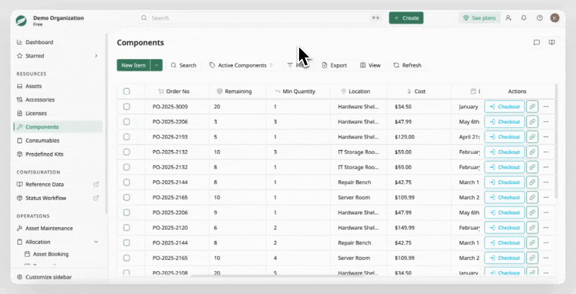Select checkbox for row with cost $149.99
Screen dimensions: 576x294
tap(127, 227)
